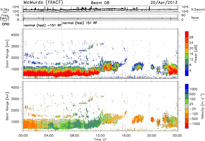Click the '04:00' time axis tick
The width and height of the screenshot is (205, 141).
(49, 136)
